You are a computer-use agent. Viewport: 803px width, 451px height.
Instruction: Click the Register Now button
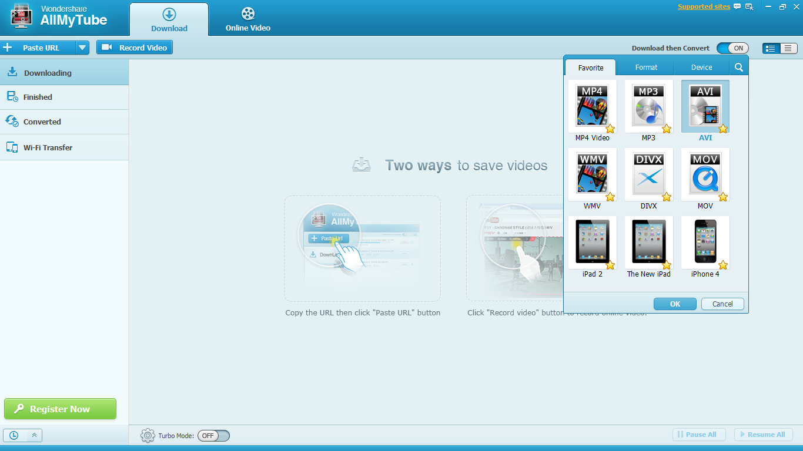pos(60,409)
